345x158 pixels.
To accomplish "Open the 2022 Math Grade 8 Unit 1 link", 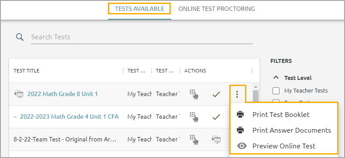I will [62, 94].
